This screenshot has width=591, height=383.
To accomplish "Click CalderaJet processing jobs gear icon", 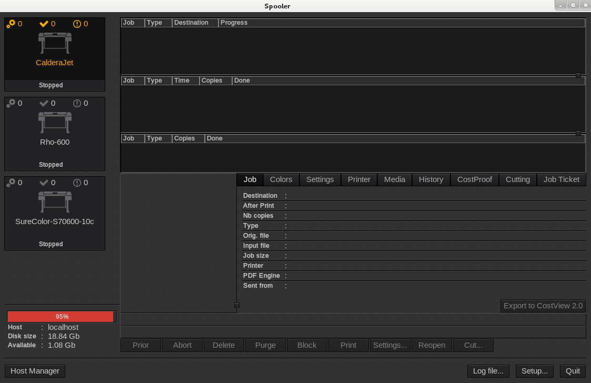I will click(11, 24).
